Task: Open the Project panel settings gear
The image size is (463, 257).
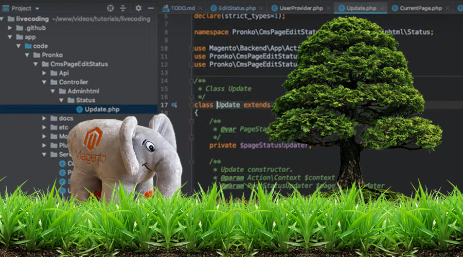Action: coord(138,8)
